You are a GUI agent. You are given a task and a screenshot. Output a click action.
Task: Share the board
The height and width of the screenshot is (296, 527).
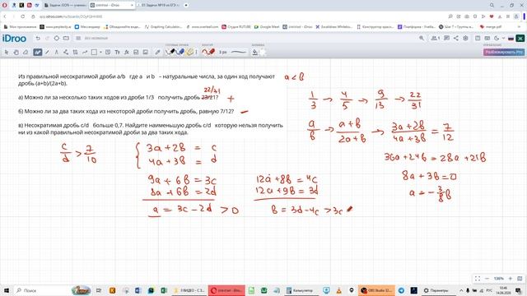pos(455,39)
